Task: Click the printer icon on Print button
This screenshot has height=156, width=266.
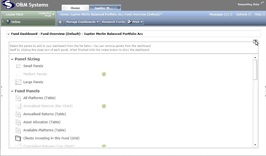Action: tap(129, 22)
